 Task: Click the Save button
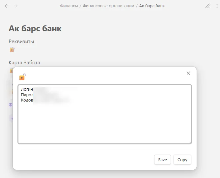162,160
